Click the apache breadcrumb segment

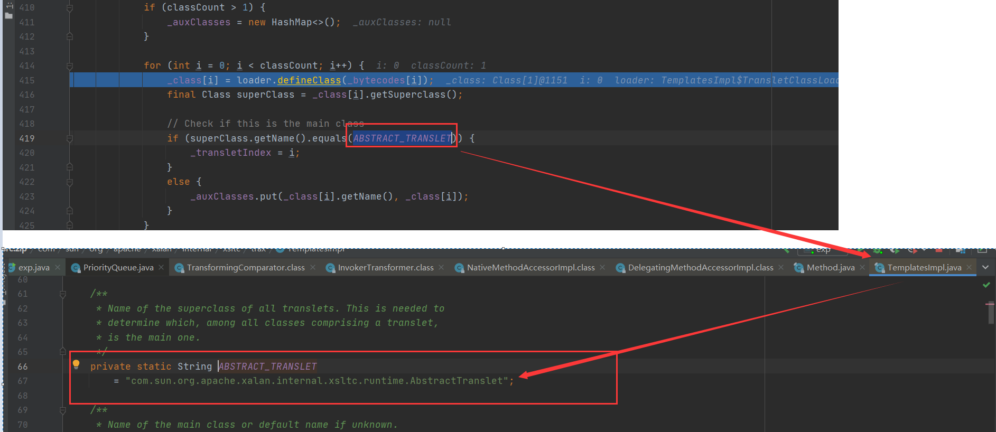[127, 249]
